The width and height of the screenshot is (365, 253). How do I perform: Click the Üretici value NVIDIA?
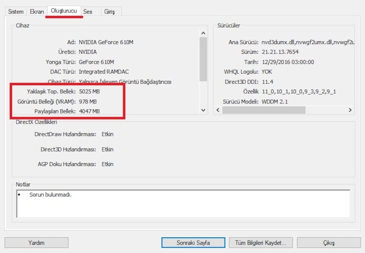coord(88,52)
